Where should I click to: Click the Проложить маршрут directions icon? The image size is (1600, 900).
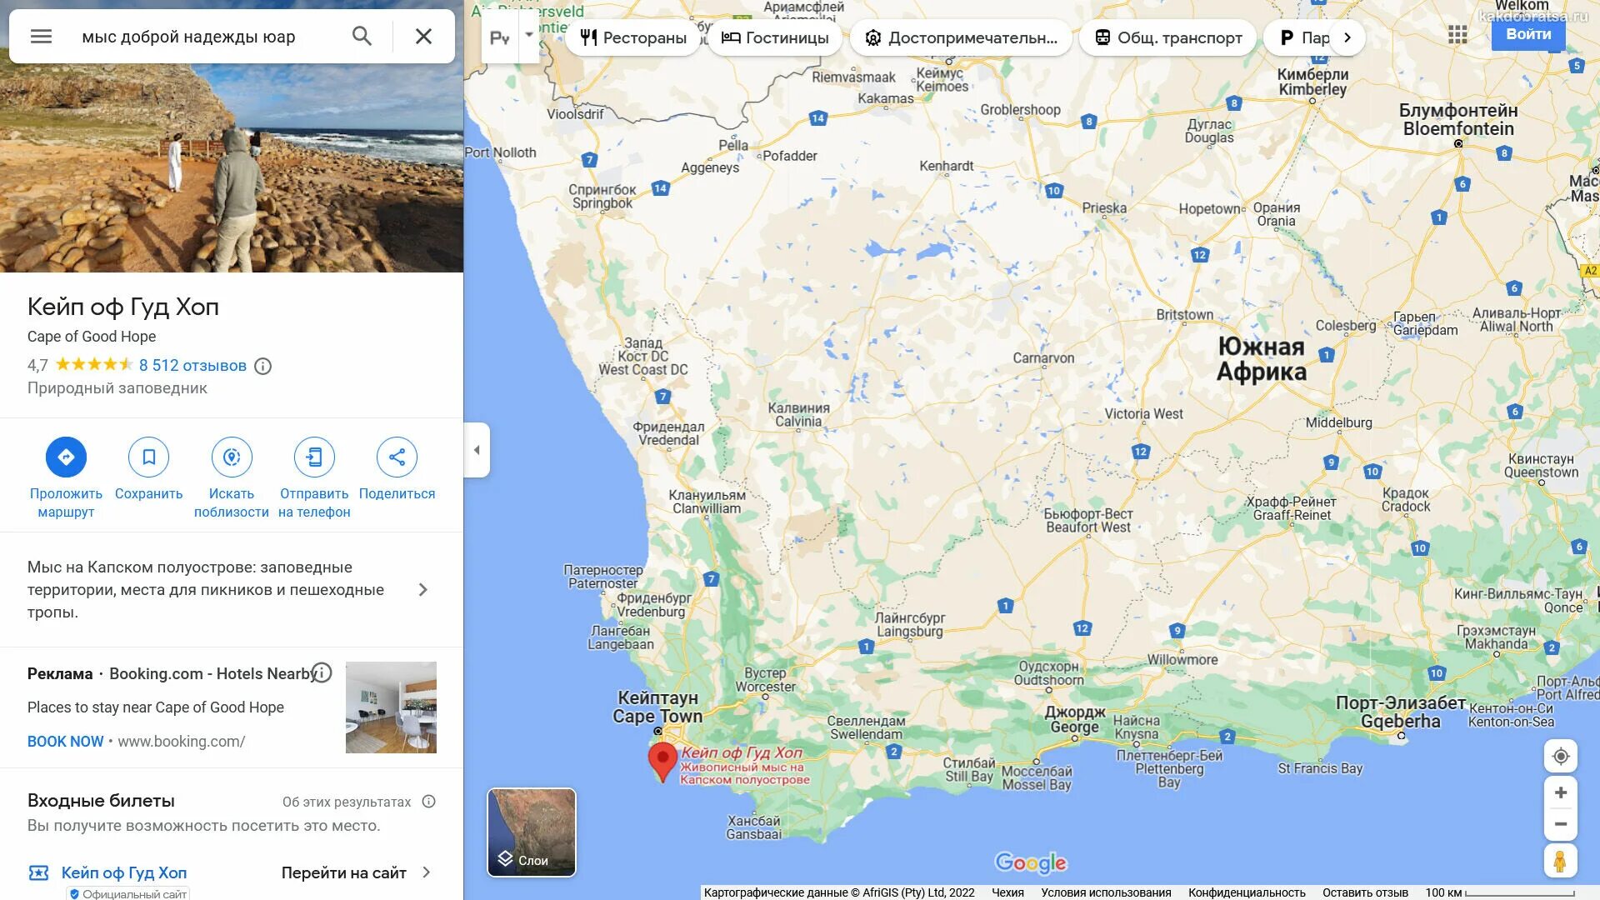66,457
